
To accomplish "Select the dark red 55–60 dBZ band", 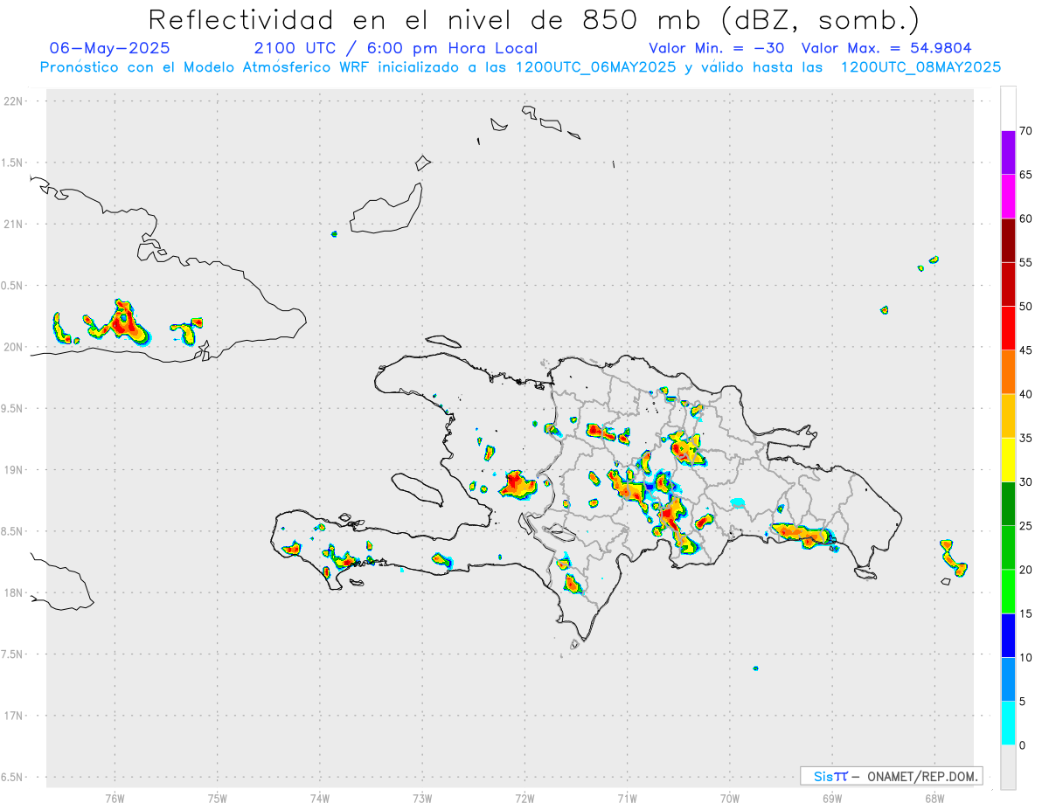I will (x=1008, y=240).
